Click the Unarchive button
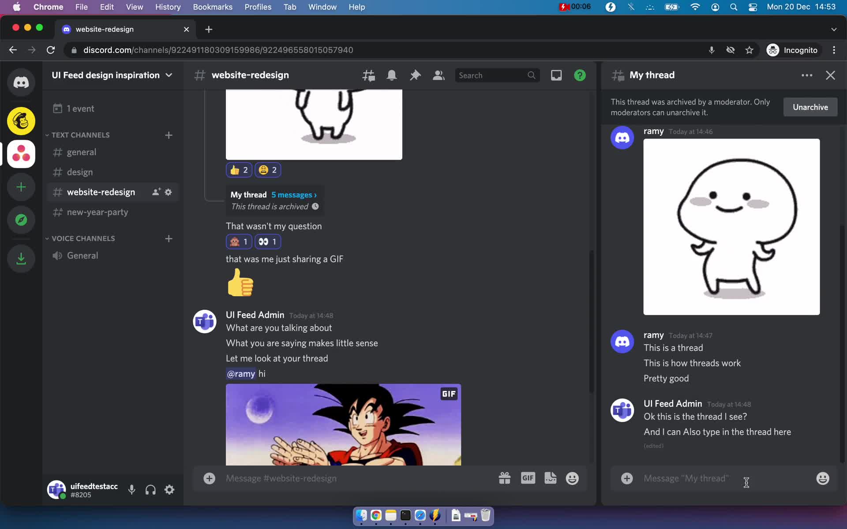 (x=810, y=107)
